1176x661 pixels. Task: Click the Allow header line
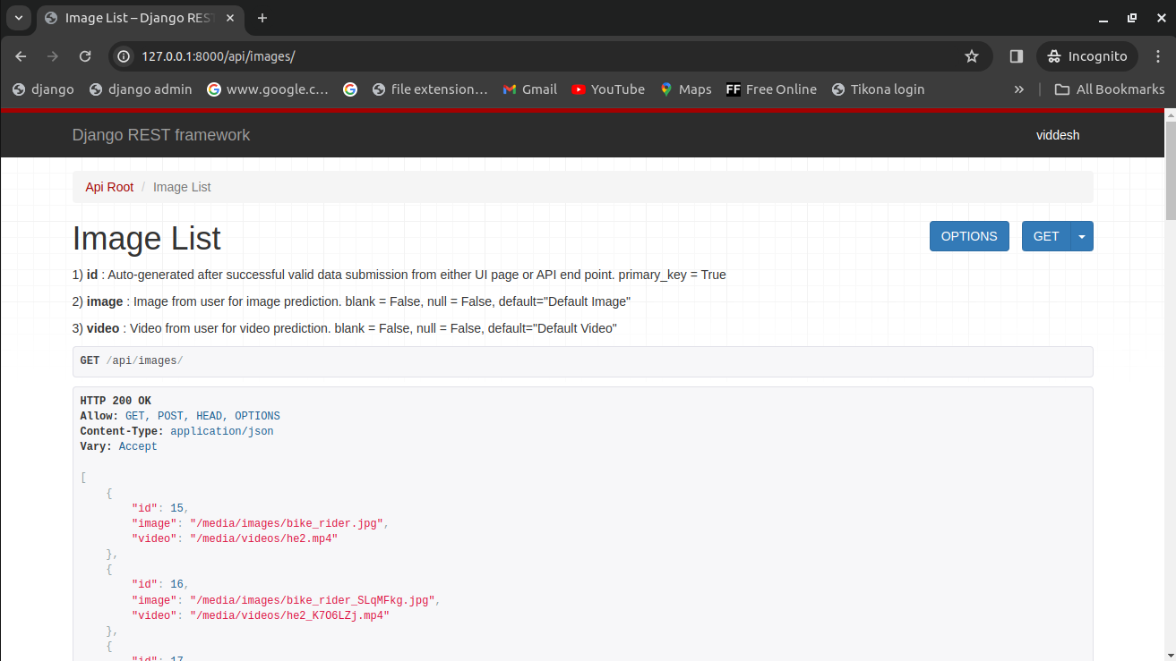tap(180, 416)
